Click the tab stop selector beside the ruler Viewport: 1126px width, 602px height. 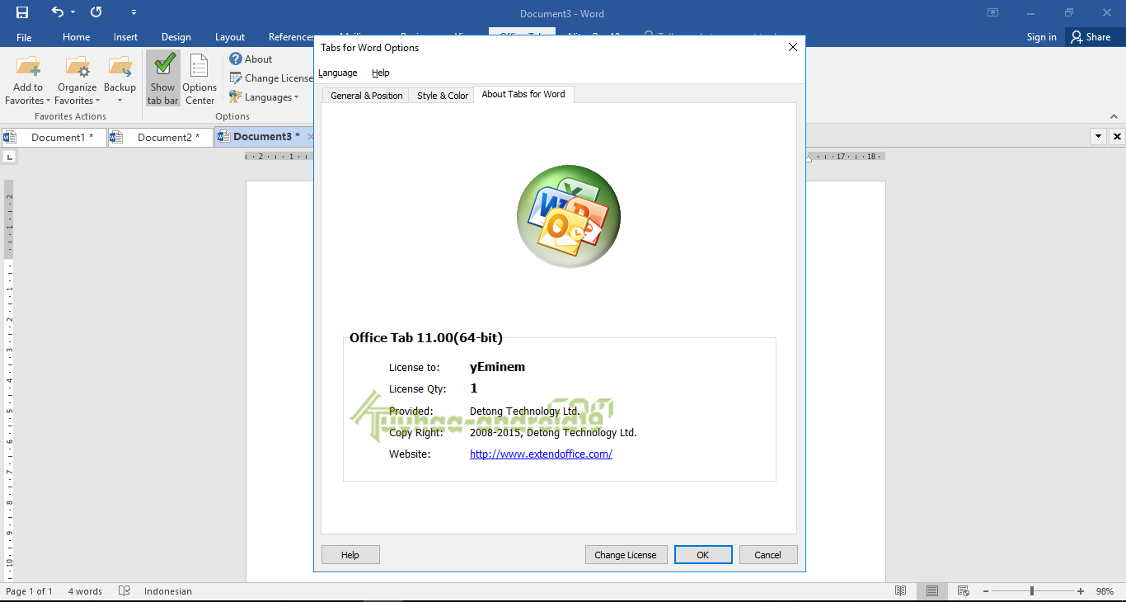9,156
